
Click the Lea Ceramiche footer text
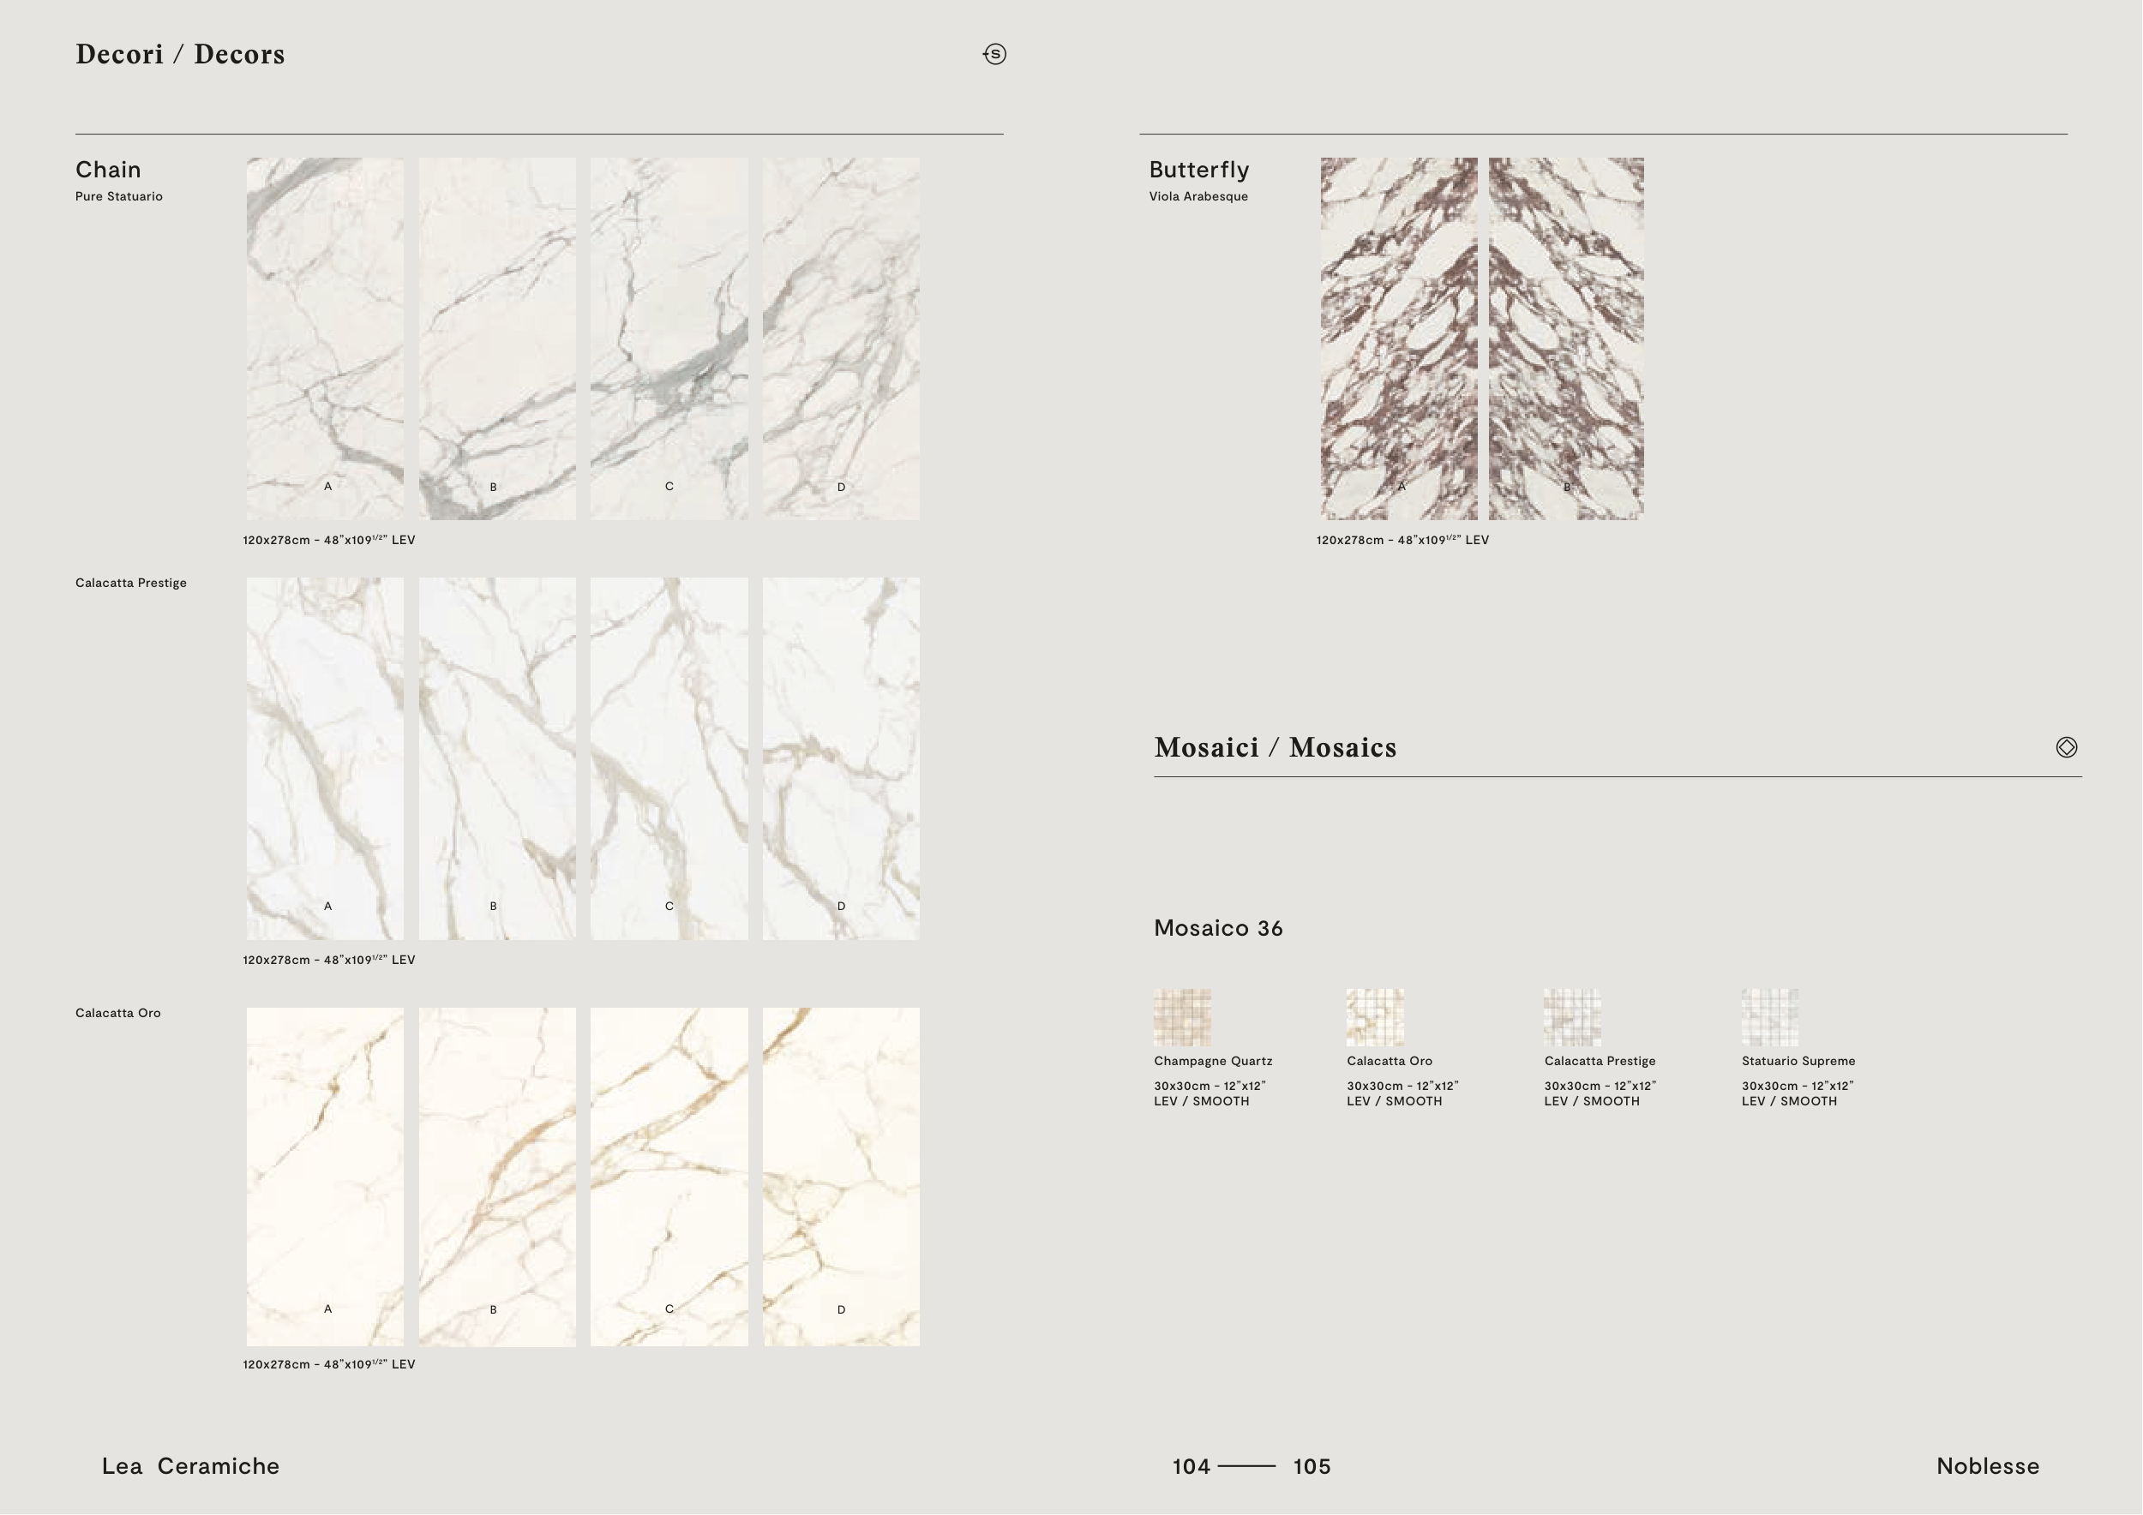190,1465
